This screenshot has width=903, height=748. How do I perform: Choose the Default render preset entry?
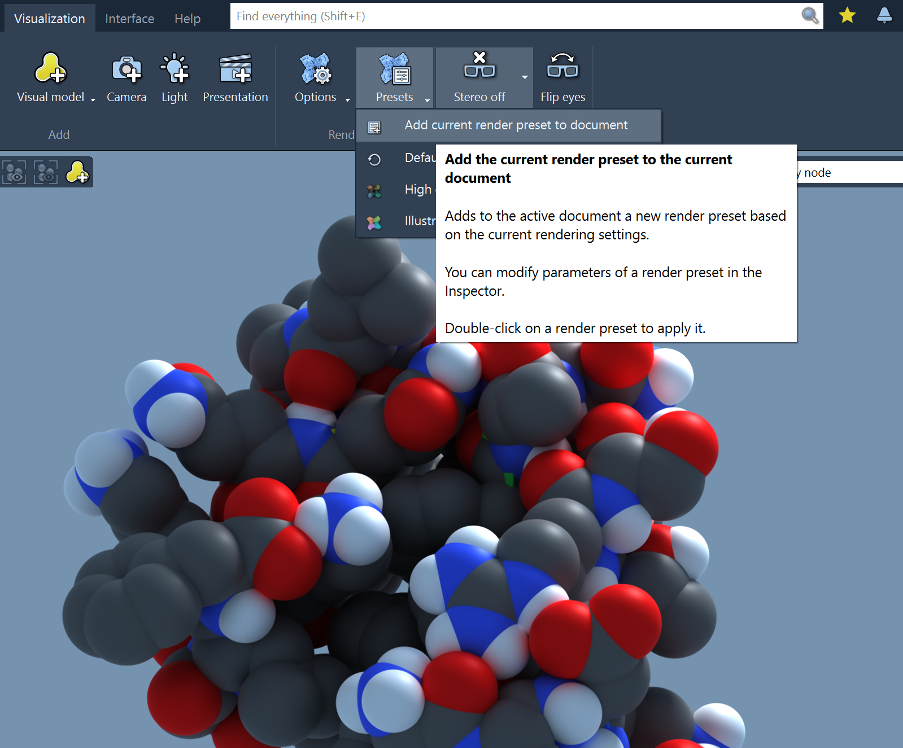(396, 159)
